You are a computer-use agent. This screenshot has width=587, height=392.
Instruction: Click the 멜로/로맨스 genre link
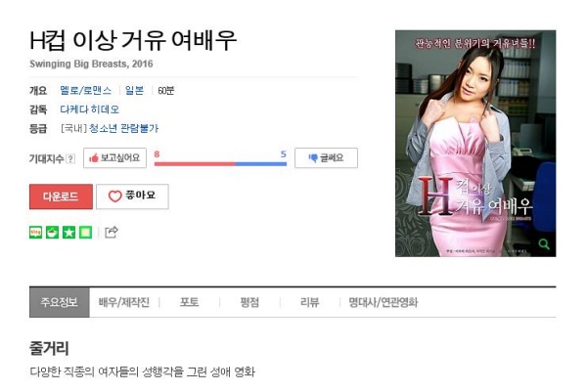click(x=86, y=91)
